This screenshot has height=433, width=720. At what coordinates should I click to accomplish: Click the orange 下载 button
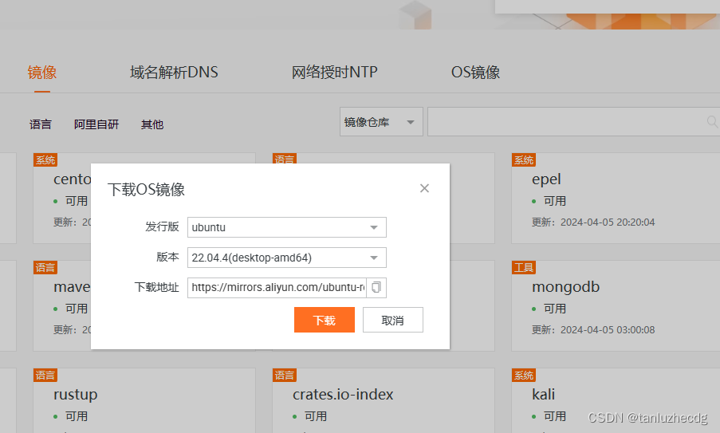325,320
